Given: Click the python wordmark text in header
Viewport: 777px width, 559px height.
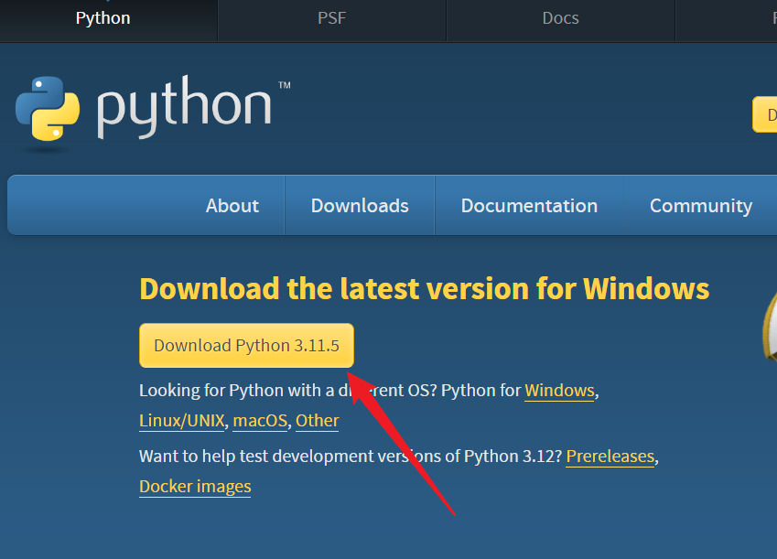Looking at the screenshot, I should pyautogui.click(x=185, y=108).
